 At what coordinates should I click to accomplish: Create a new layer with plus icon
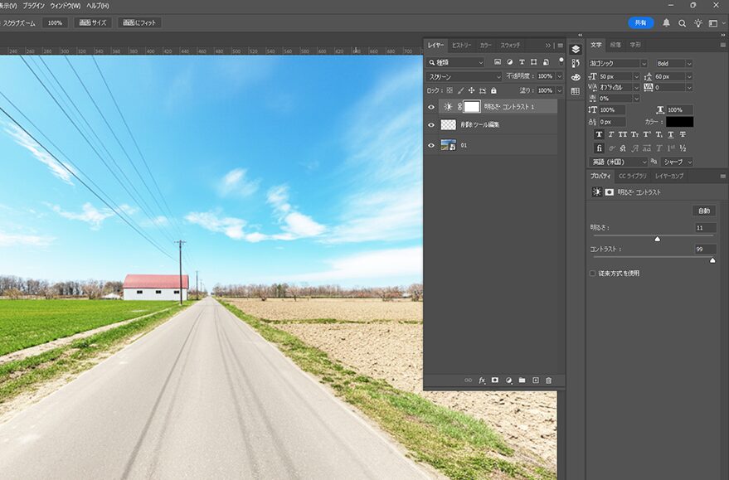535,380
